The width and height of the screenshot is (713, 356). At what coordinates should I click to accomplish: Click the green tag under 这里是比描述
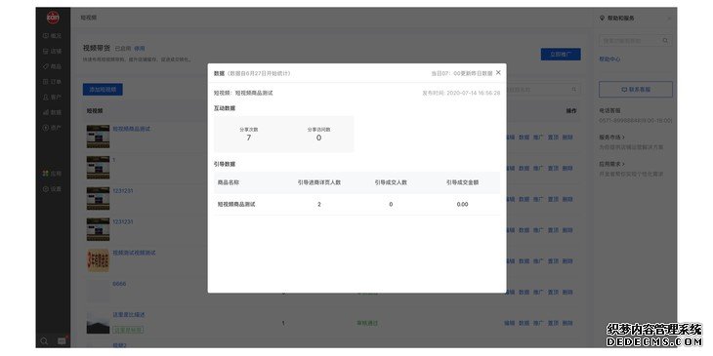[128, 330]
